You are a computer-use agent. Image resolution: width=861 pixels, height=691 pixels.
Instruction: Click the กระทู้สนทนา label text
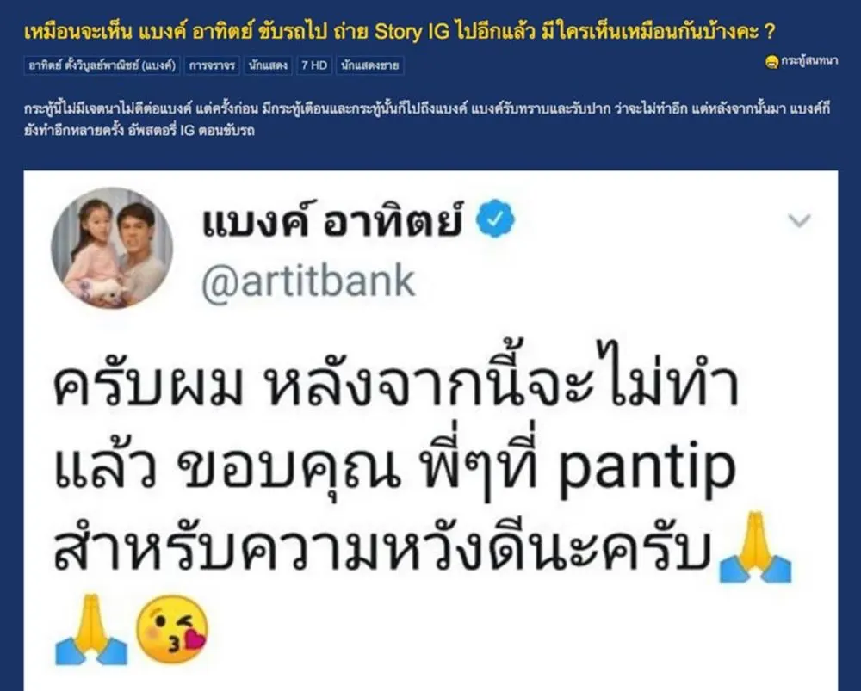809,61
